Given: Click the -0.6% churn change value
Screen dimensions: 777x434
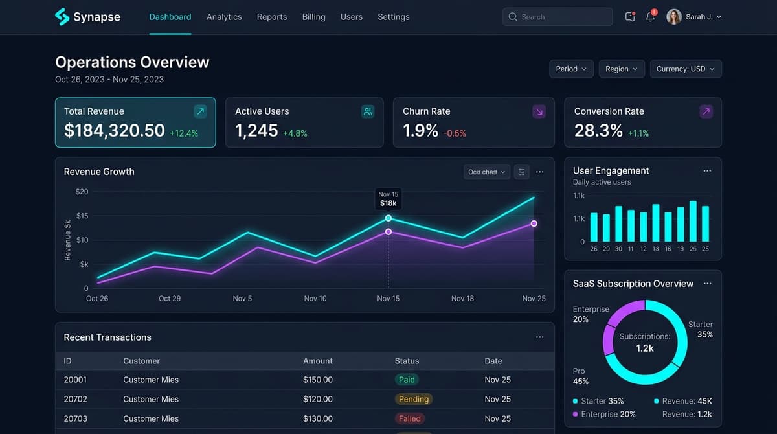Looking at the screenshot, I should pyautogui.click(x=455, y=133).
